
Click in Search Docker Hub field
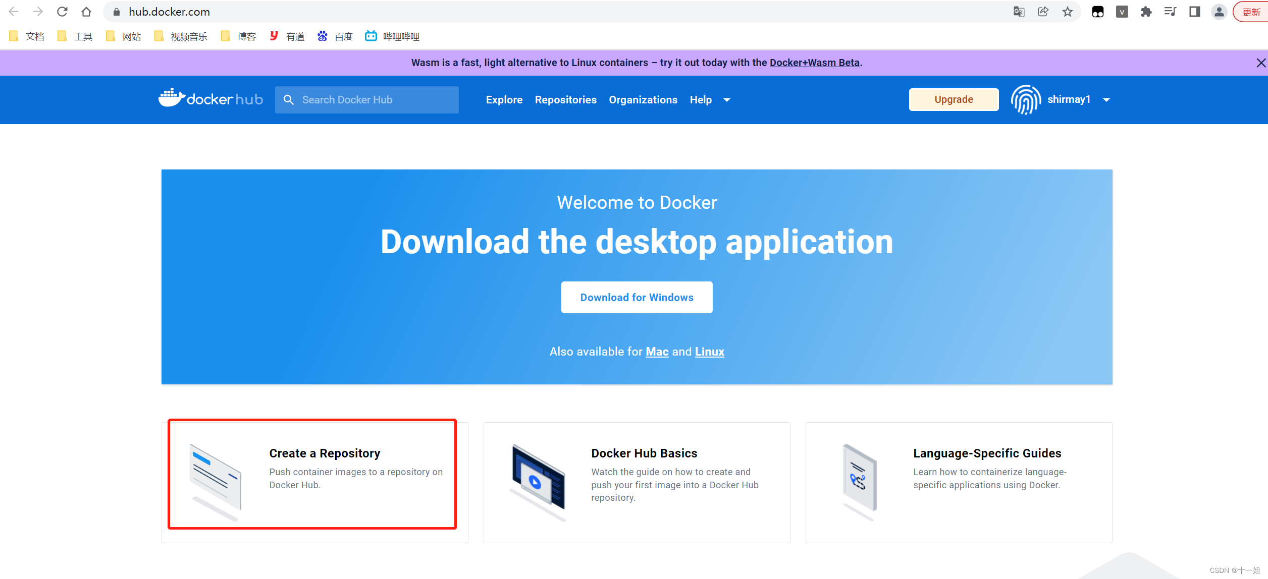374,100
